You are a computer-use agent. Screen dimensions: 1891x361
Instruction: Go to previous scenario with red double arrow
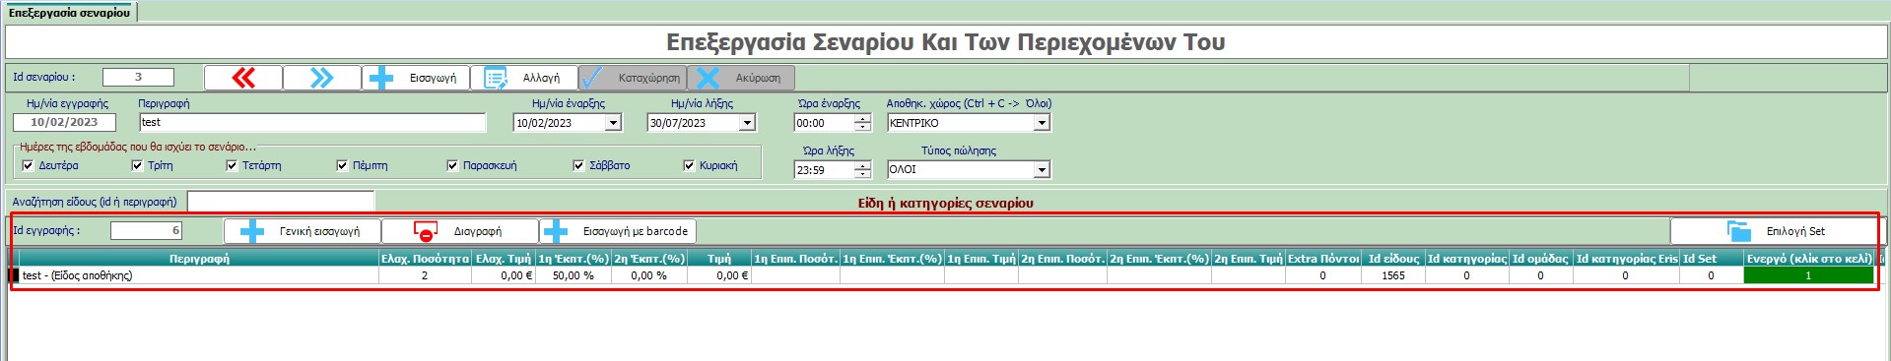click(243, 78)
